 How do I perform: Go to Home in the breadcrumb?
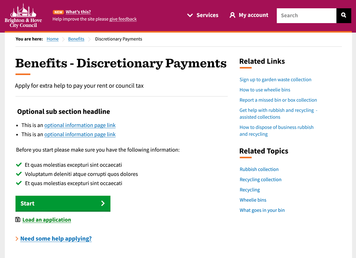tap(53, 39)
